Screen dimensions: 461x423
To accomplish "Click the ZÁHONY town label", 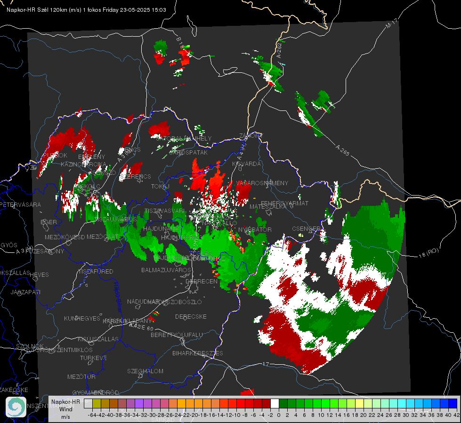I will click(251, 136).
